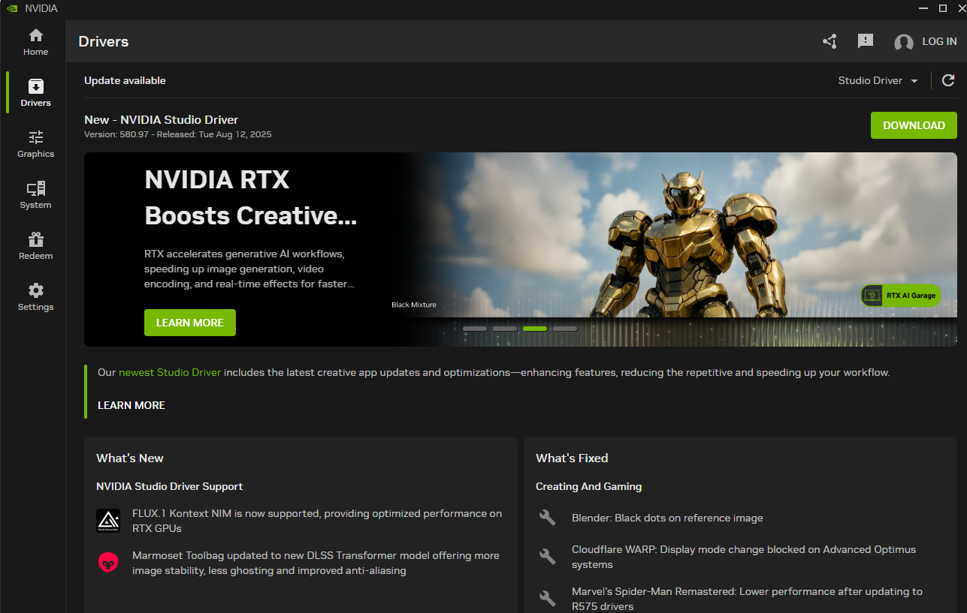Collapse the Studio Driver type menu
The width and height of the screenshot is (967, 613).
pyautogui.click(x=914, y=80)
